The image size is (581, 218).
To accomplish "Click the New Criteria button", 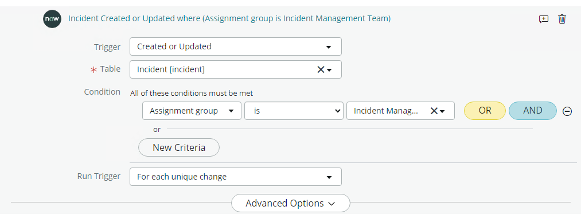I will [x=179, y=147].
